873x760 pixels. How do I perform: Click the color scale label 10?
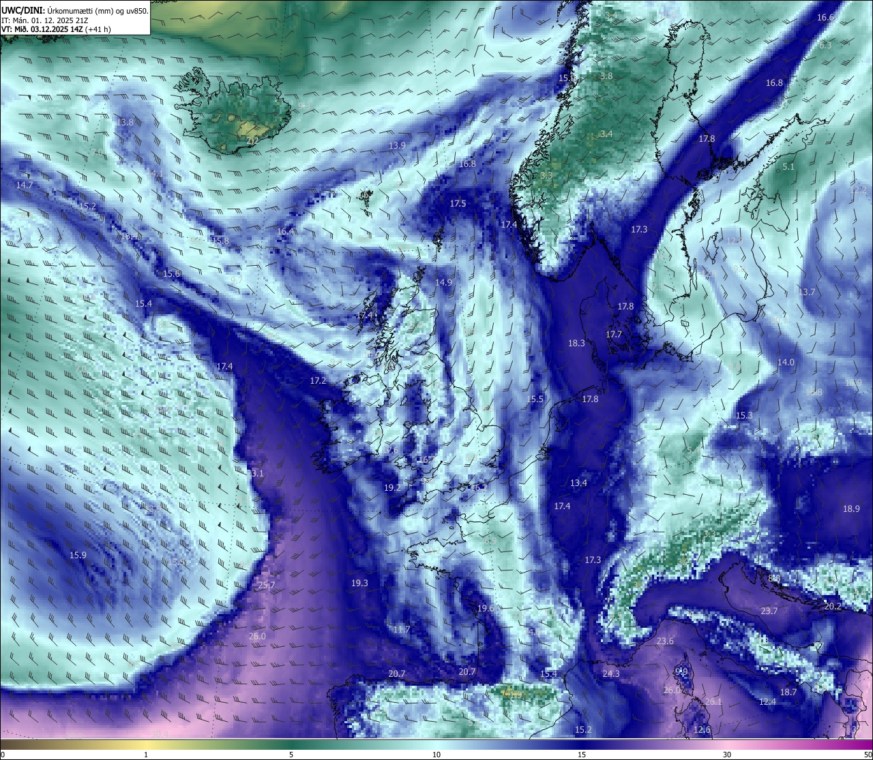436,755
